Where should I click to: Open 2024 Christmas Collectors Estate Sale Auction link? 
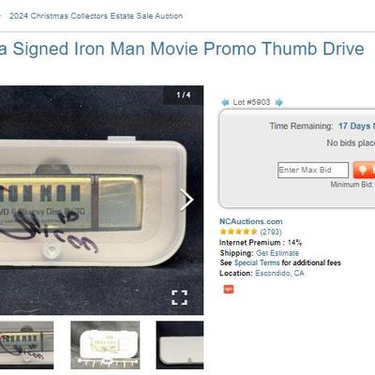coord(97,16)
